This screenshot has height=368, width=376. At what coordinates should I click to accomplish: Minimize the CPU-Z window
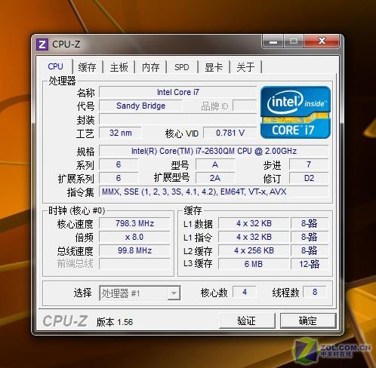click(x=273, y=41)
